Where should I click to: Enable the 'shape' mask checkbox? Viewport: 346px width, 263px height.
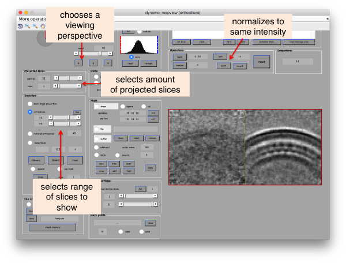tap(97, 106)
